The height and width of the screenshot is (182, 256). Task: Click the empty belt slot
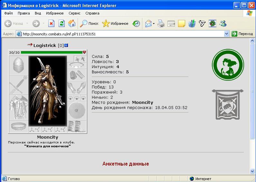19,126
